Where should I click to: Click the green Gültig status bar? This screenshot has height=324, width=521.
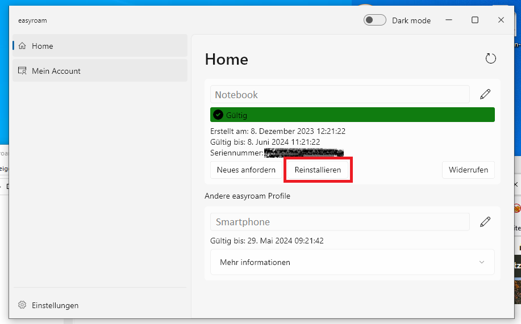[x=352, y=115]
